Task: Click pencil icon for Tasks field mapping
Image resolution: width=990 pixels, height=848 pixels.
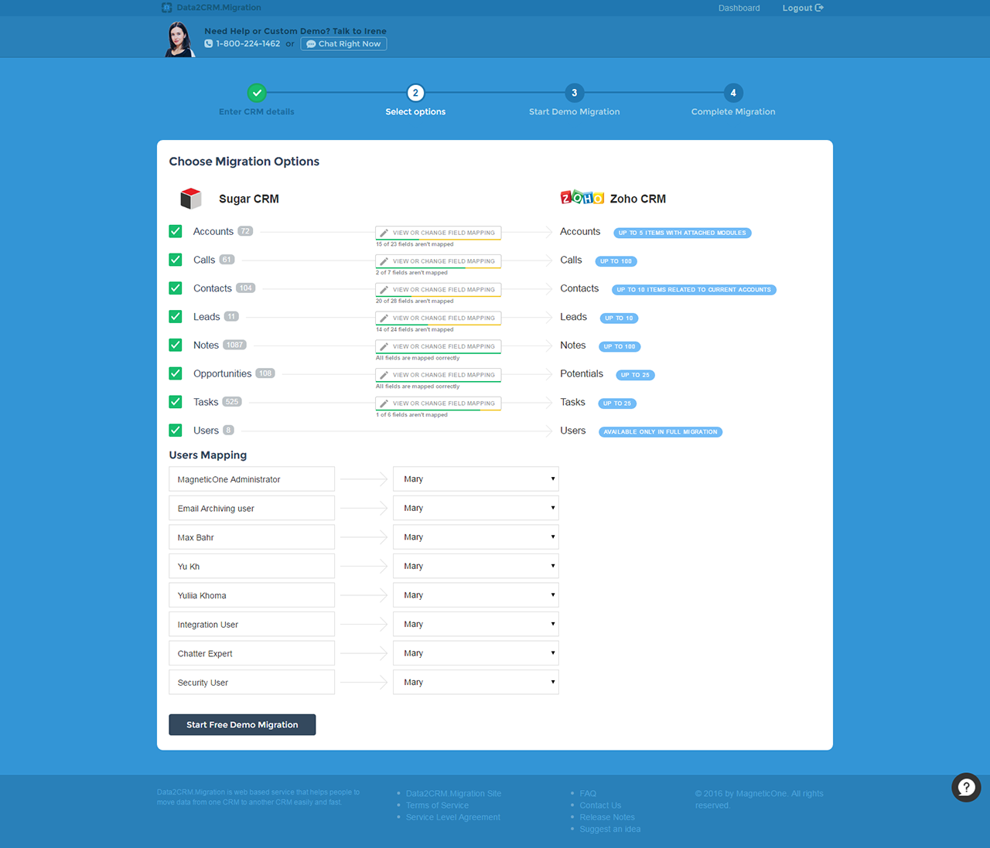Action: [x=384, y=404]
